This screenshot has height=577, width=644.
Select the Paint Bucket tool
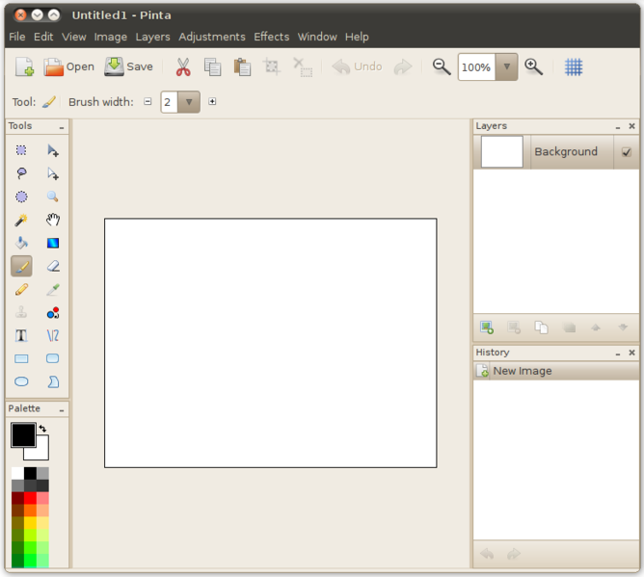pyautogui.click(x=21, y=243)
